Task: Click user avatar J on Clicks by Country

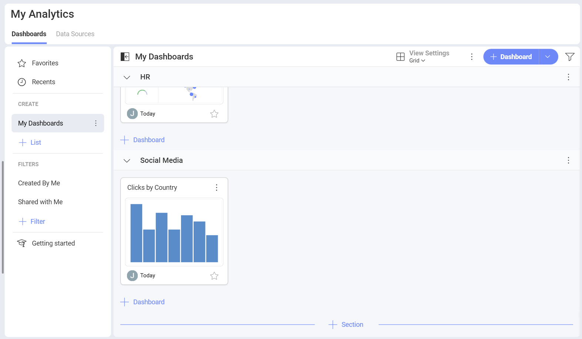Action: tap(132, 275)
